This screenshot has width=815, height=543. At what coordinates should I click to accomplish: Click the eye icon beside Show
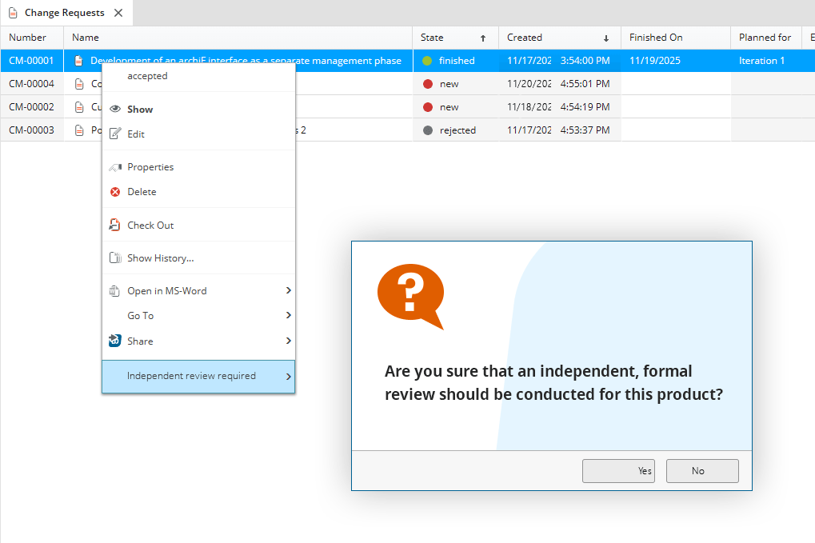click(x=115, y=110)
